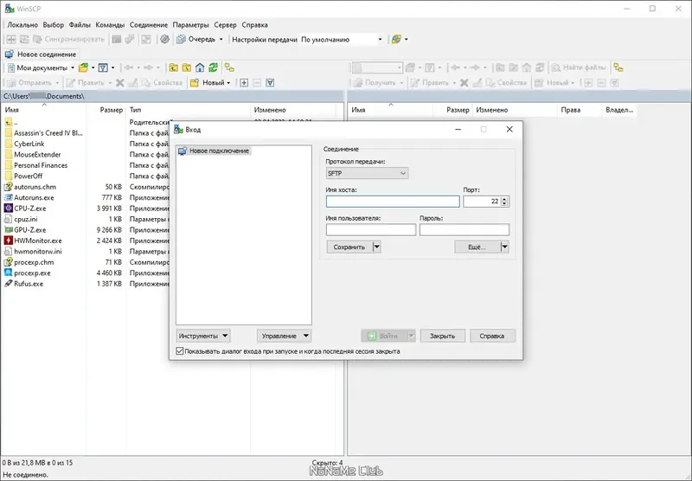Click the Ещё... button
Screen dimensions: 692x481
point(477,247)
